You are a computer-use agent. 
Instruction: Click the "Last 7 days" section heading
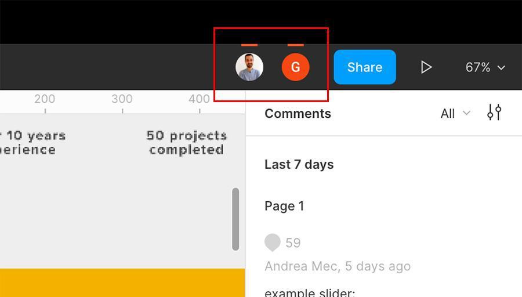pyautogui.click(x=299, y=165)
